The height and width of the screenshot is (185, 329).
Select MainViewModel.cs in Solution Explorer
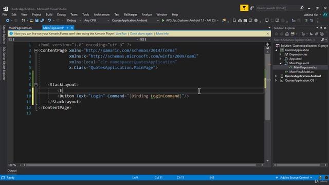pyautogui.click(x=301, y=72)
